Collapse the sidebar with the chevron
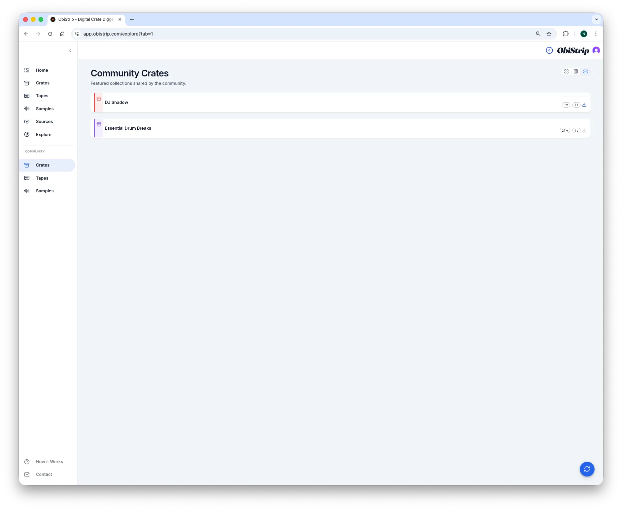 point(70,50)
